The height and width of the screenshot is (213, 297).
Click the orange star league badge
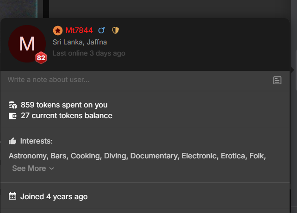[x=57, y=31]
